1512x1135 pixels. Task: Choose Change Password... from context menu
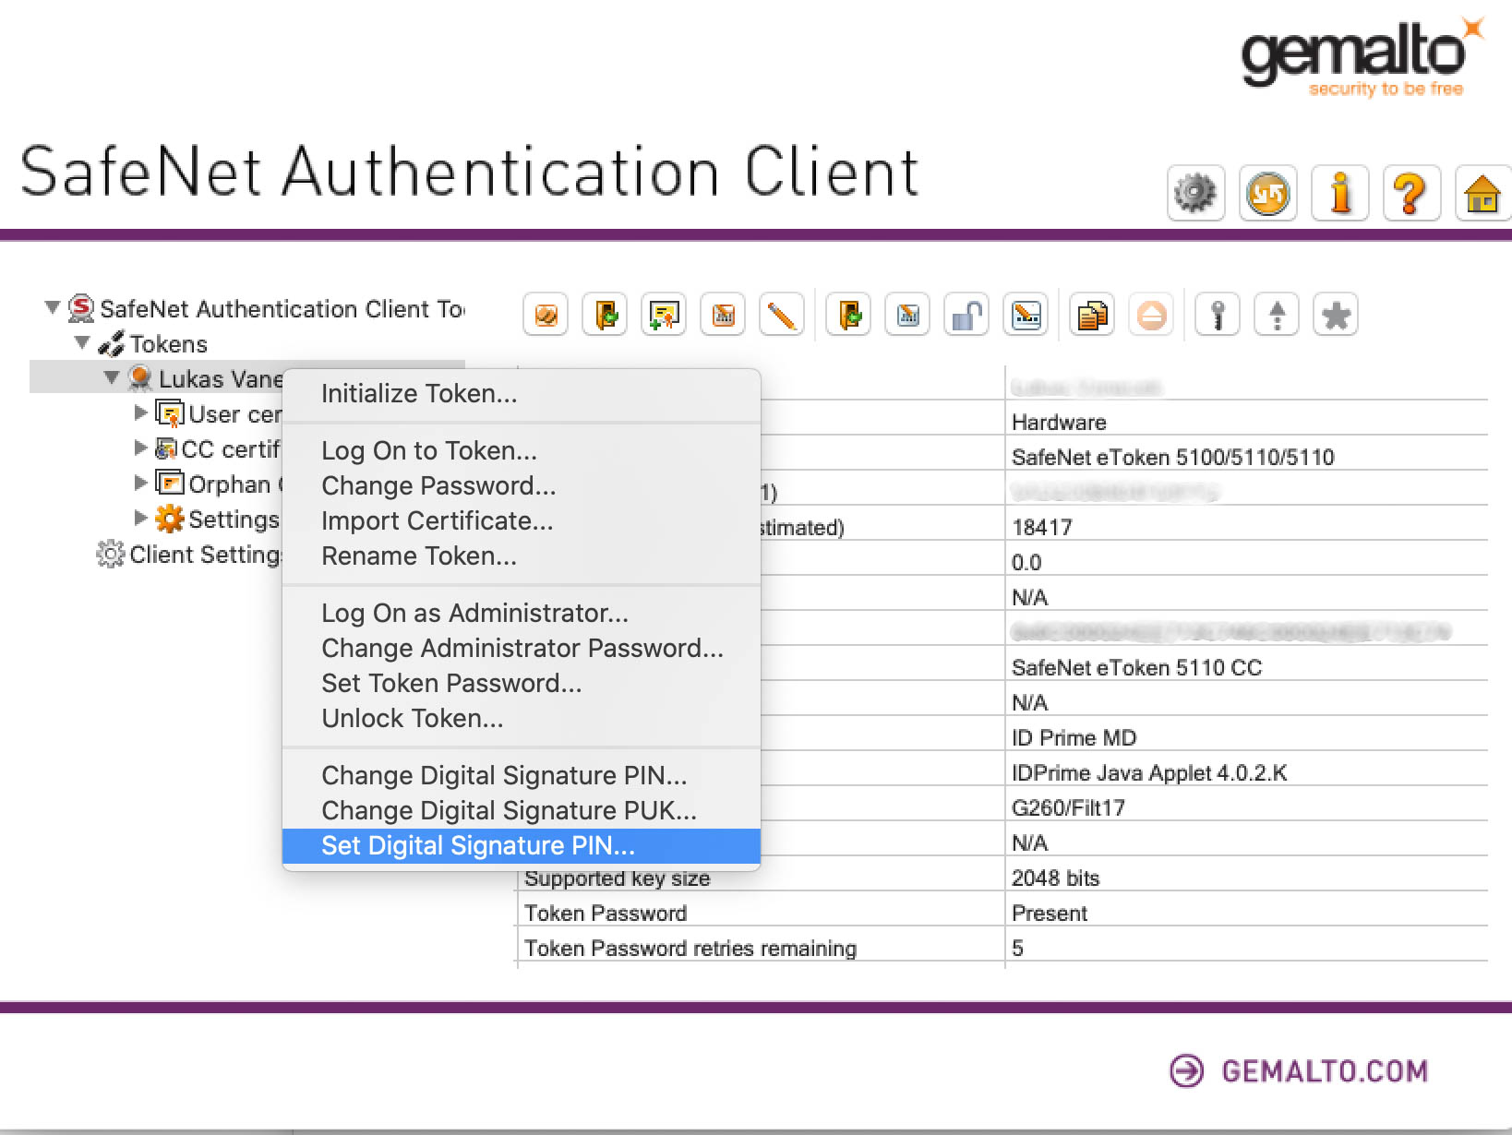(x=522, y=486)
